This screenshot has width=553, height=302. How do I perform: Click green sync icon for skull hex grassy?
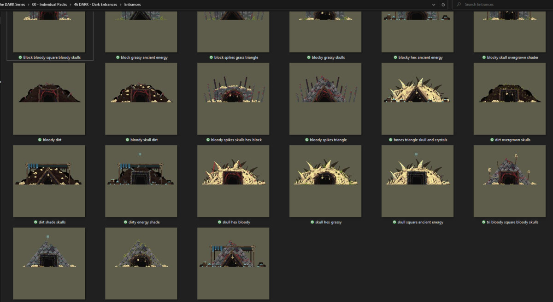click(x=312, y=222)
